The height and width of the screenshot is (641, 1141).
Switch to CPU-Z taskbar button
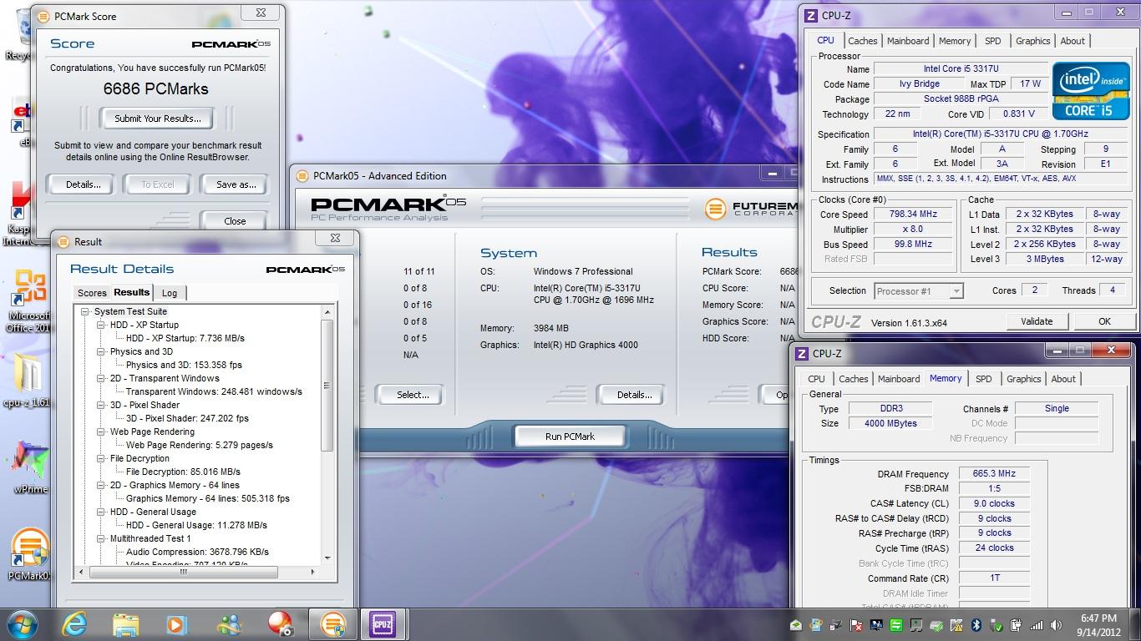point(382,624)
